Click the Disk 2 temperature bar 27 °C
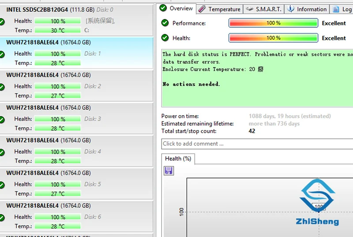The height and width of the screenshot is (237, 353). [x=58, y=95]
